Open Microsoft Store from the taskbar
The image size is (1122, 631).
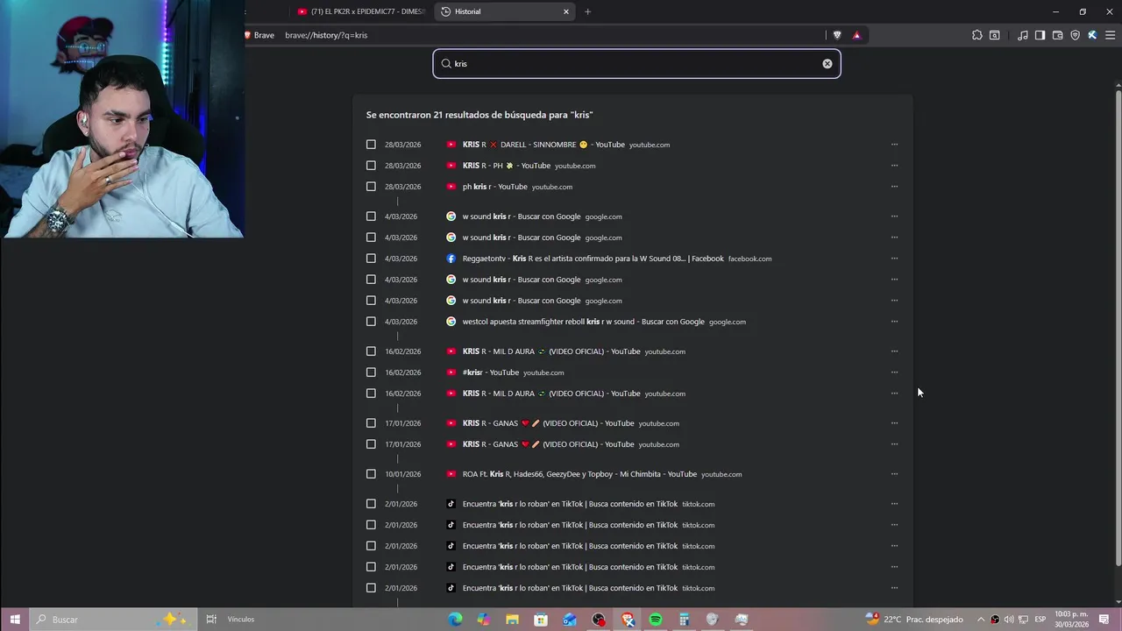coord(541,620)
